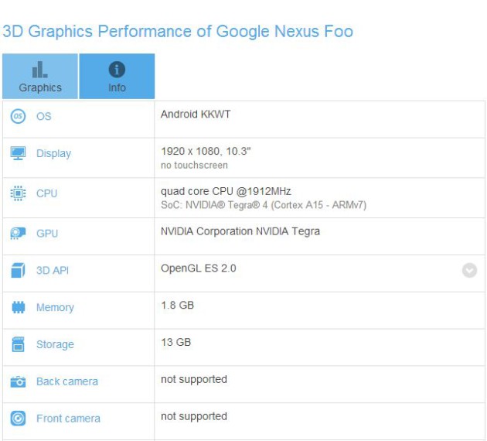
Task: Select the GPU label
Action: [x=47, y=234]
